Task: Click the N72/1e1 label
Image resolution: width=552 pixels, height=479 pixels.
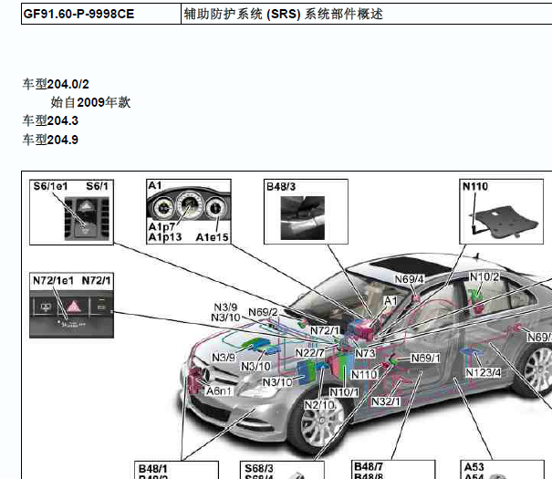Action: tap(53, 280)
